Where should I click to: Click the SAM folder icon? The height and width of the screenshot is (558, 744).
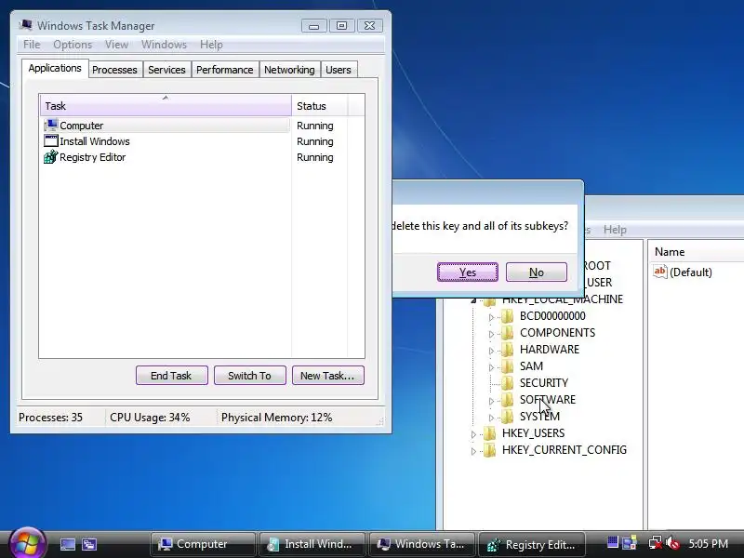[x=507, y=366]
